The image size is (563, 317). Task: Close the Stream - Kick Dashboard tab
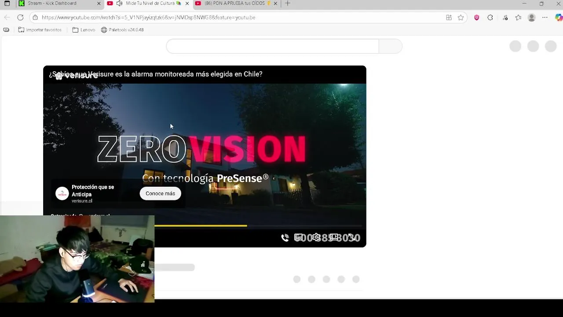tap(99, 4)
